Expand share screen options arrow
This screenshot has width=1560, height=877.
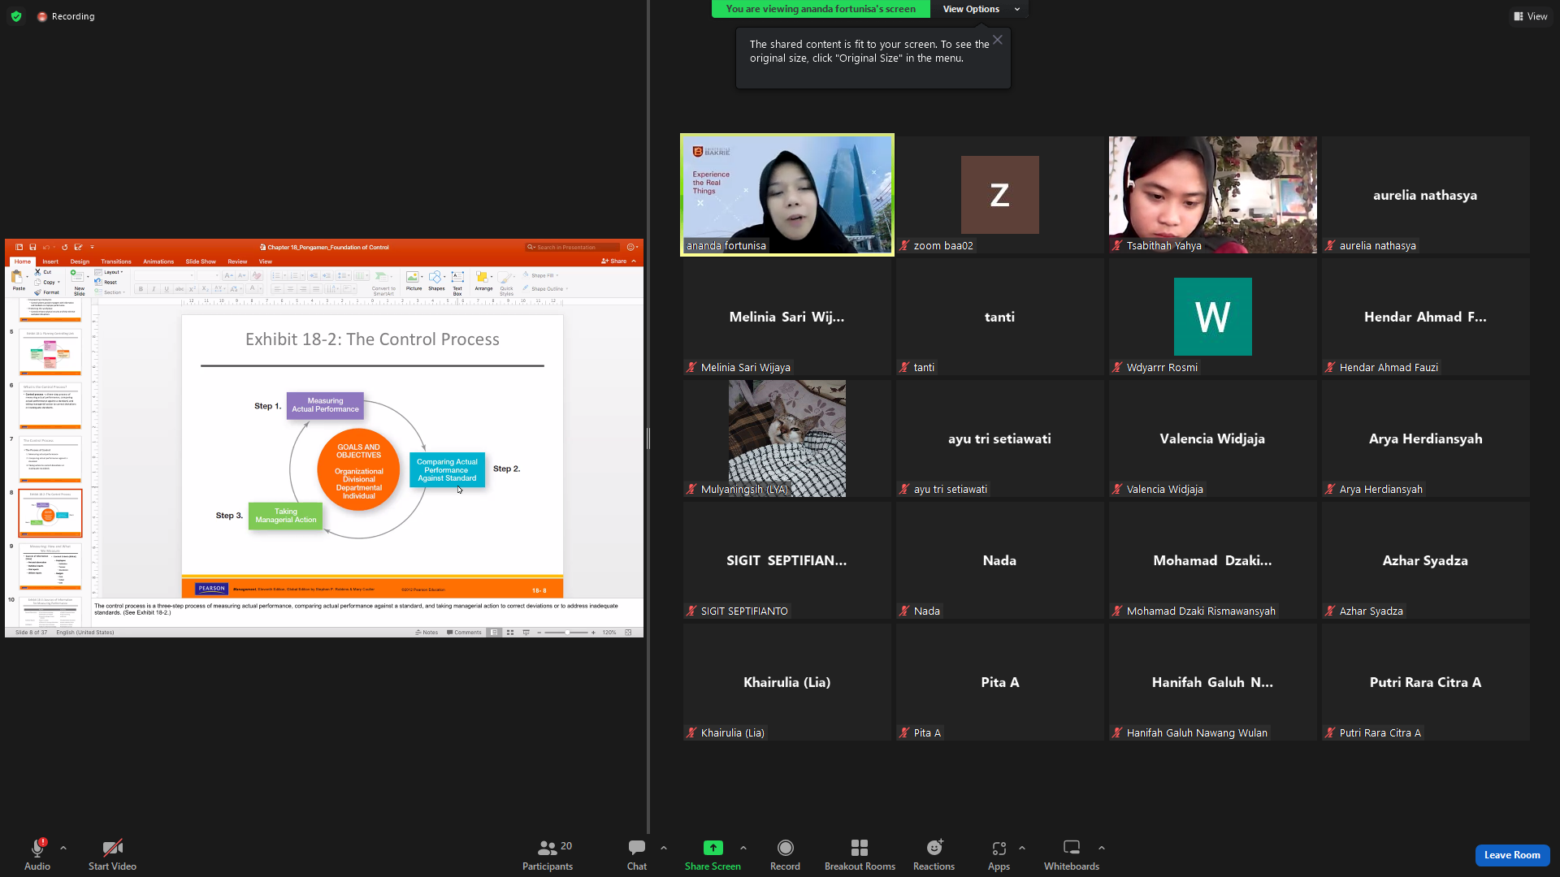[x=743, y=848]
